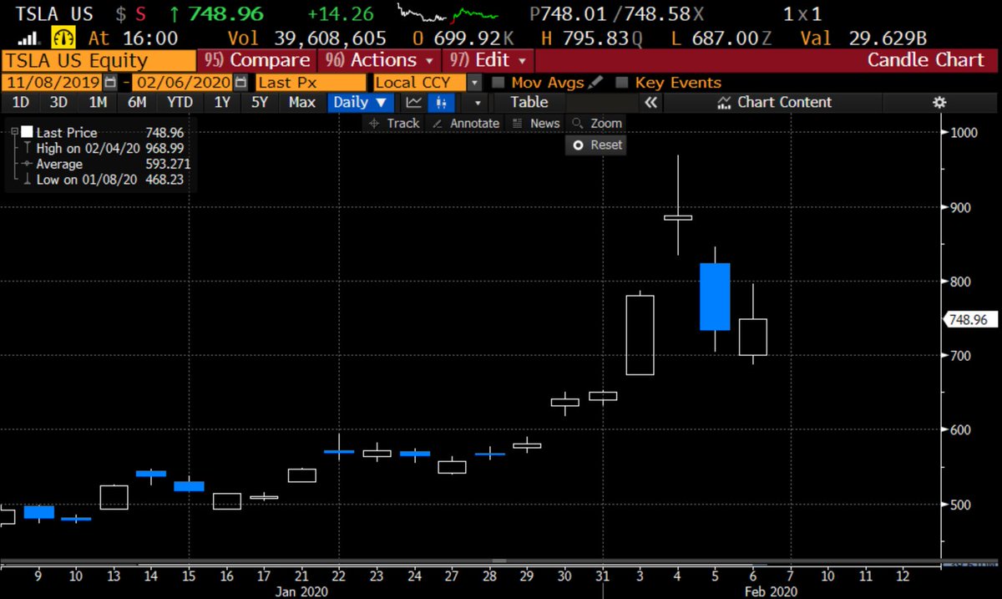This screenshot has width=1002, height=599.
Task: Open the Daily periodicity dropdown
Action: tap(362, 102)
